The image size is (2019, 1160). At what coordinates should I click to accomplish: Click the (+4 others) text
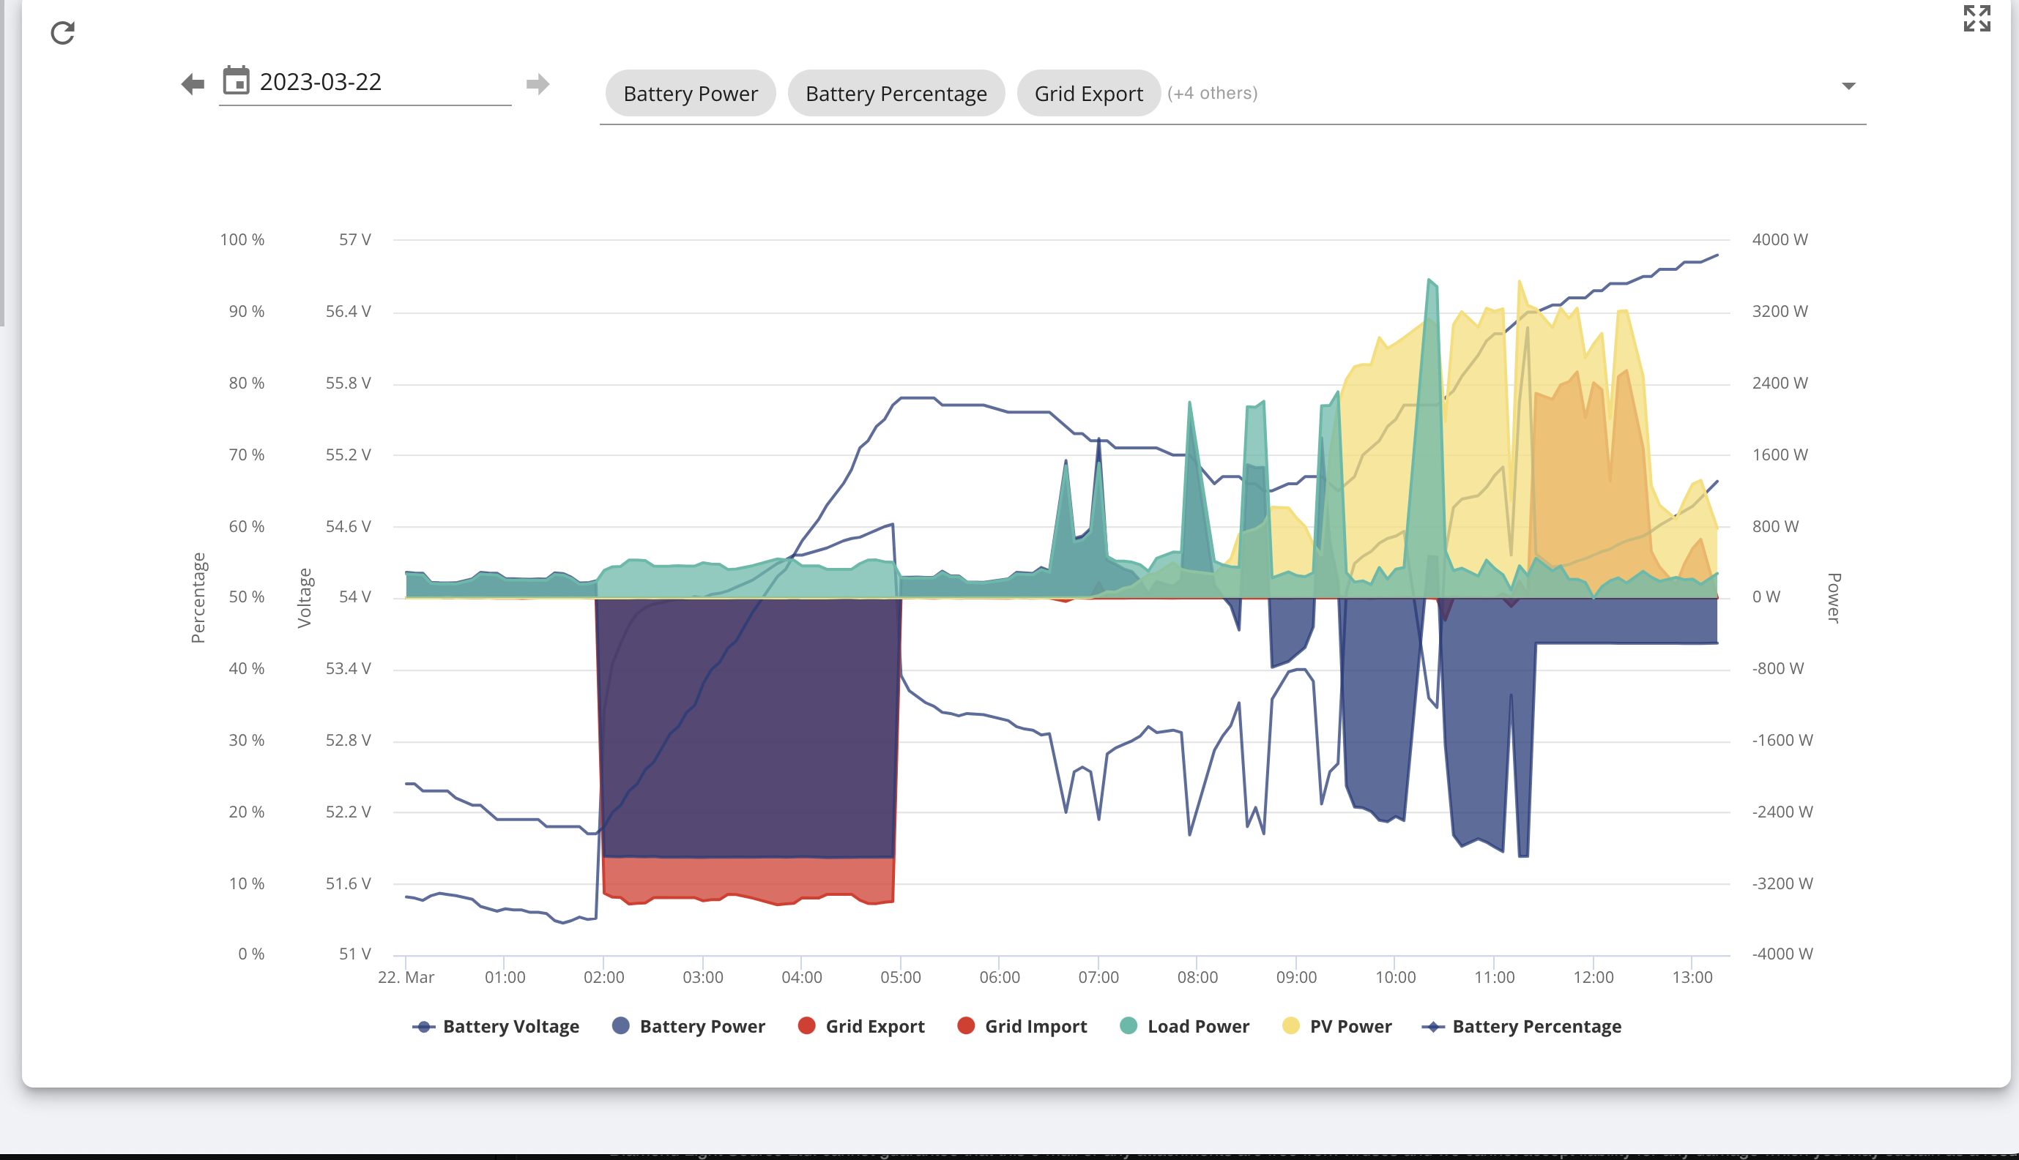click(1213, 93)
